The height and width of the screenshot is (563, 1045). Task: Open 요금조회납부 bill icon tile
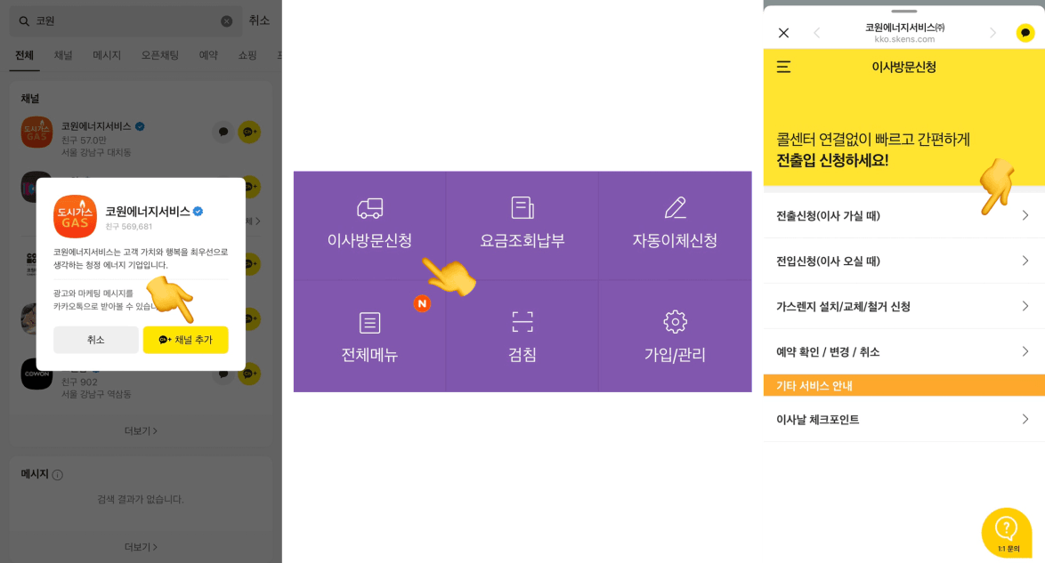522,225
